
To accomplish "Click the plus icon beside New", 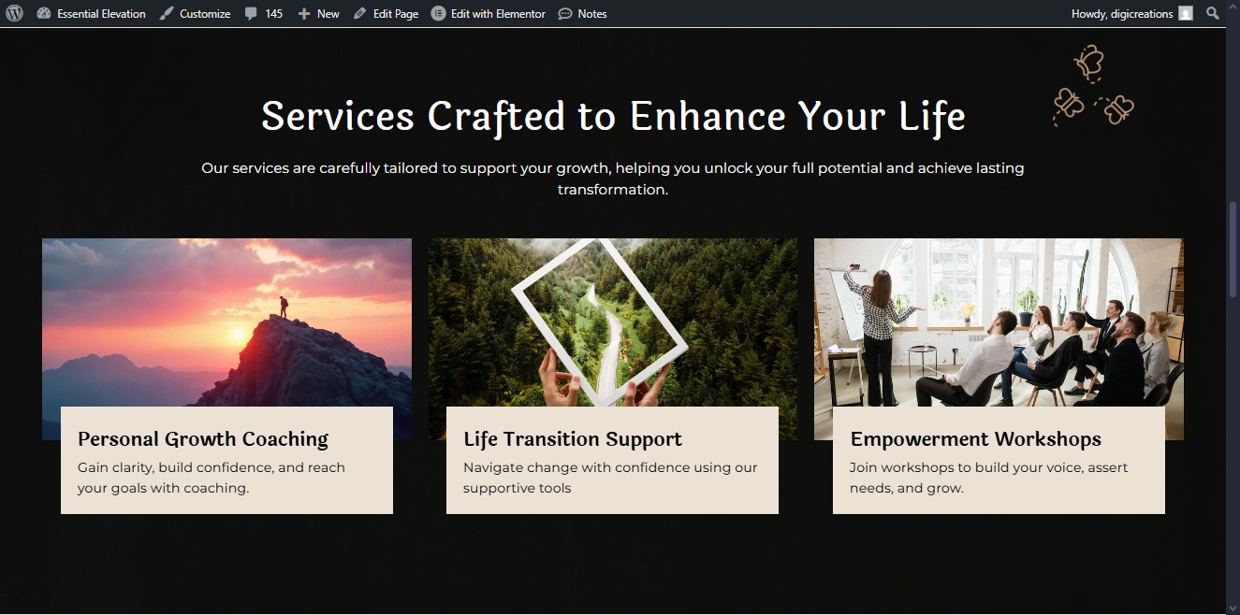I will (304, 14).
